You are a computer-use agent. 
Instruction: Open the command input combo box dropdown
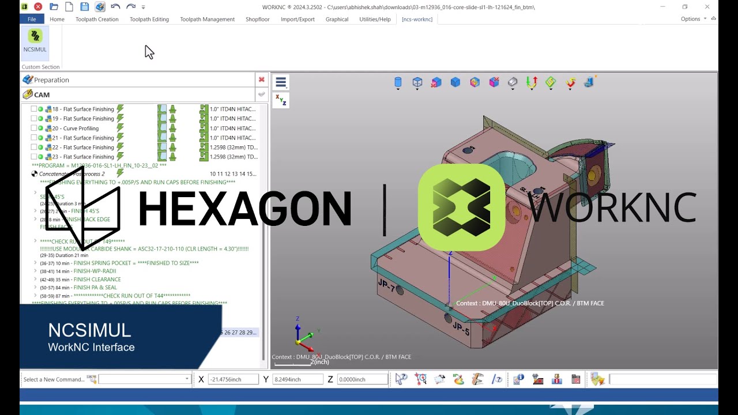point(187,379)
